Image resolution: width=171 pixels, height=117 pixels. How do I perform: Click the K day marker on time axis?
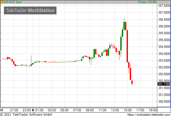pyautogui.click(x=33, y=110)
